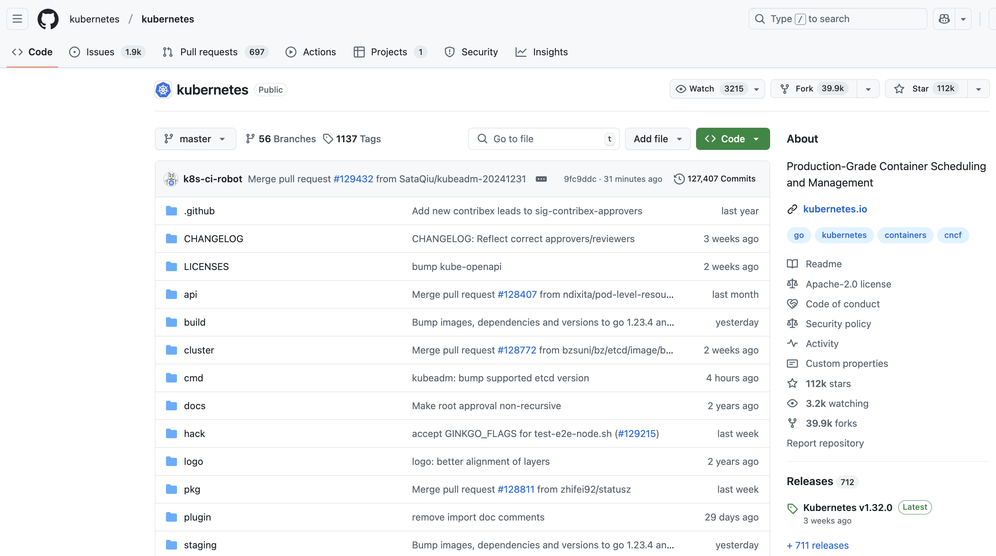
Task: Open the pkg folder
Action: click(x=192, y=489)
